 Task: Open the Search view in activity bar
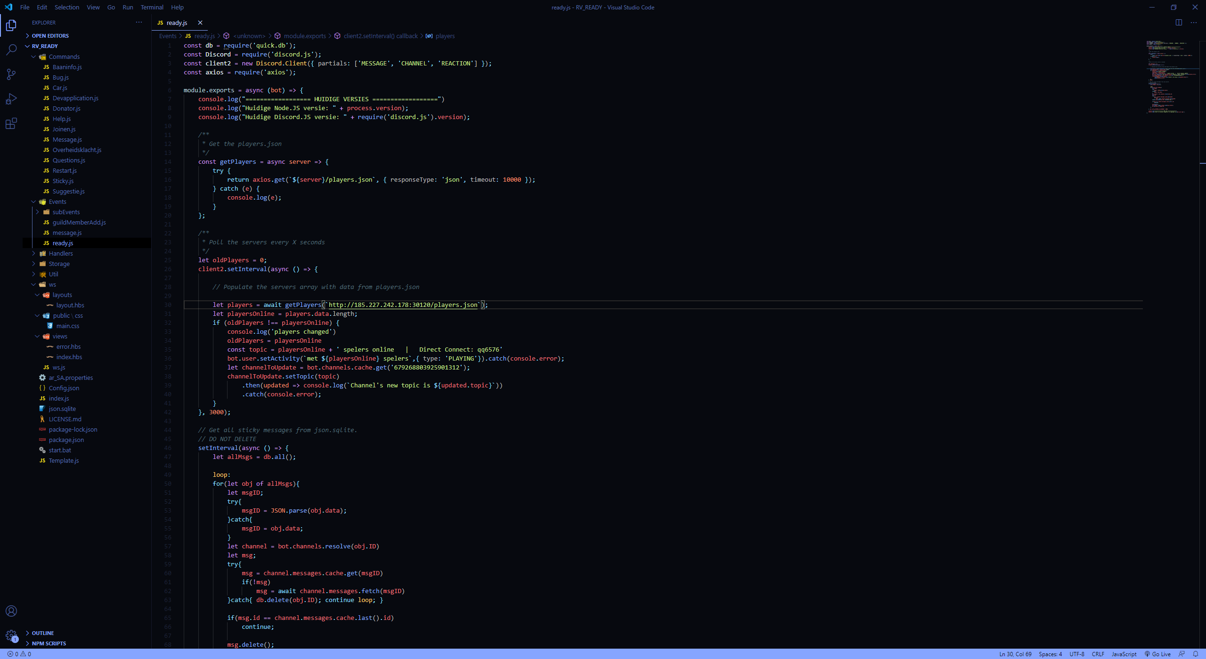(x=11, y=49)
